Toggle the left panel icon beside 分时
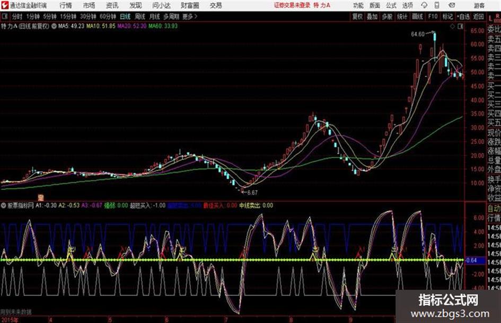501x323 pixels. (x=5, y=16)
